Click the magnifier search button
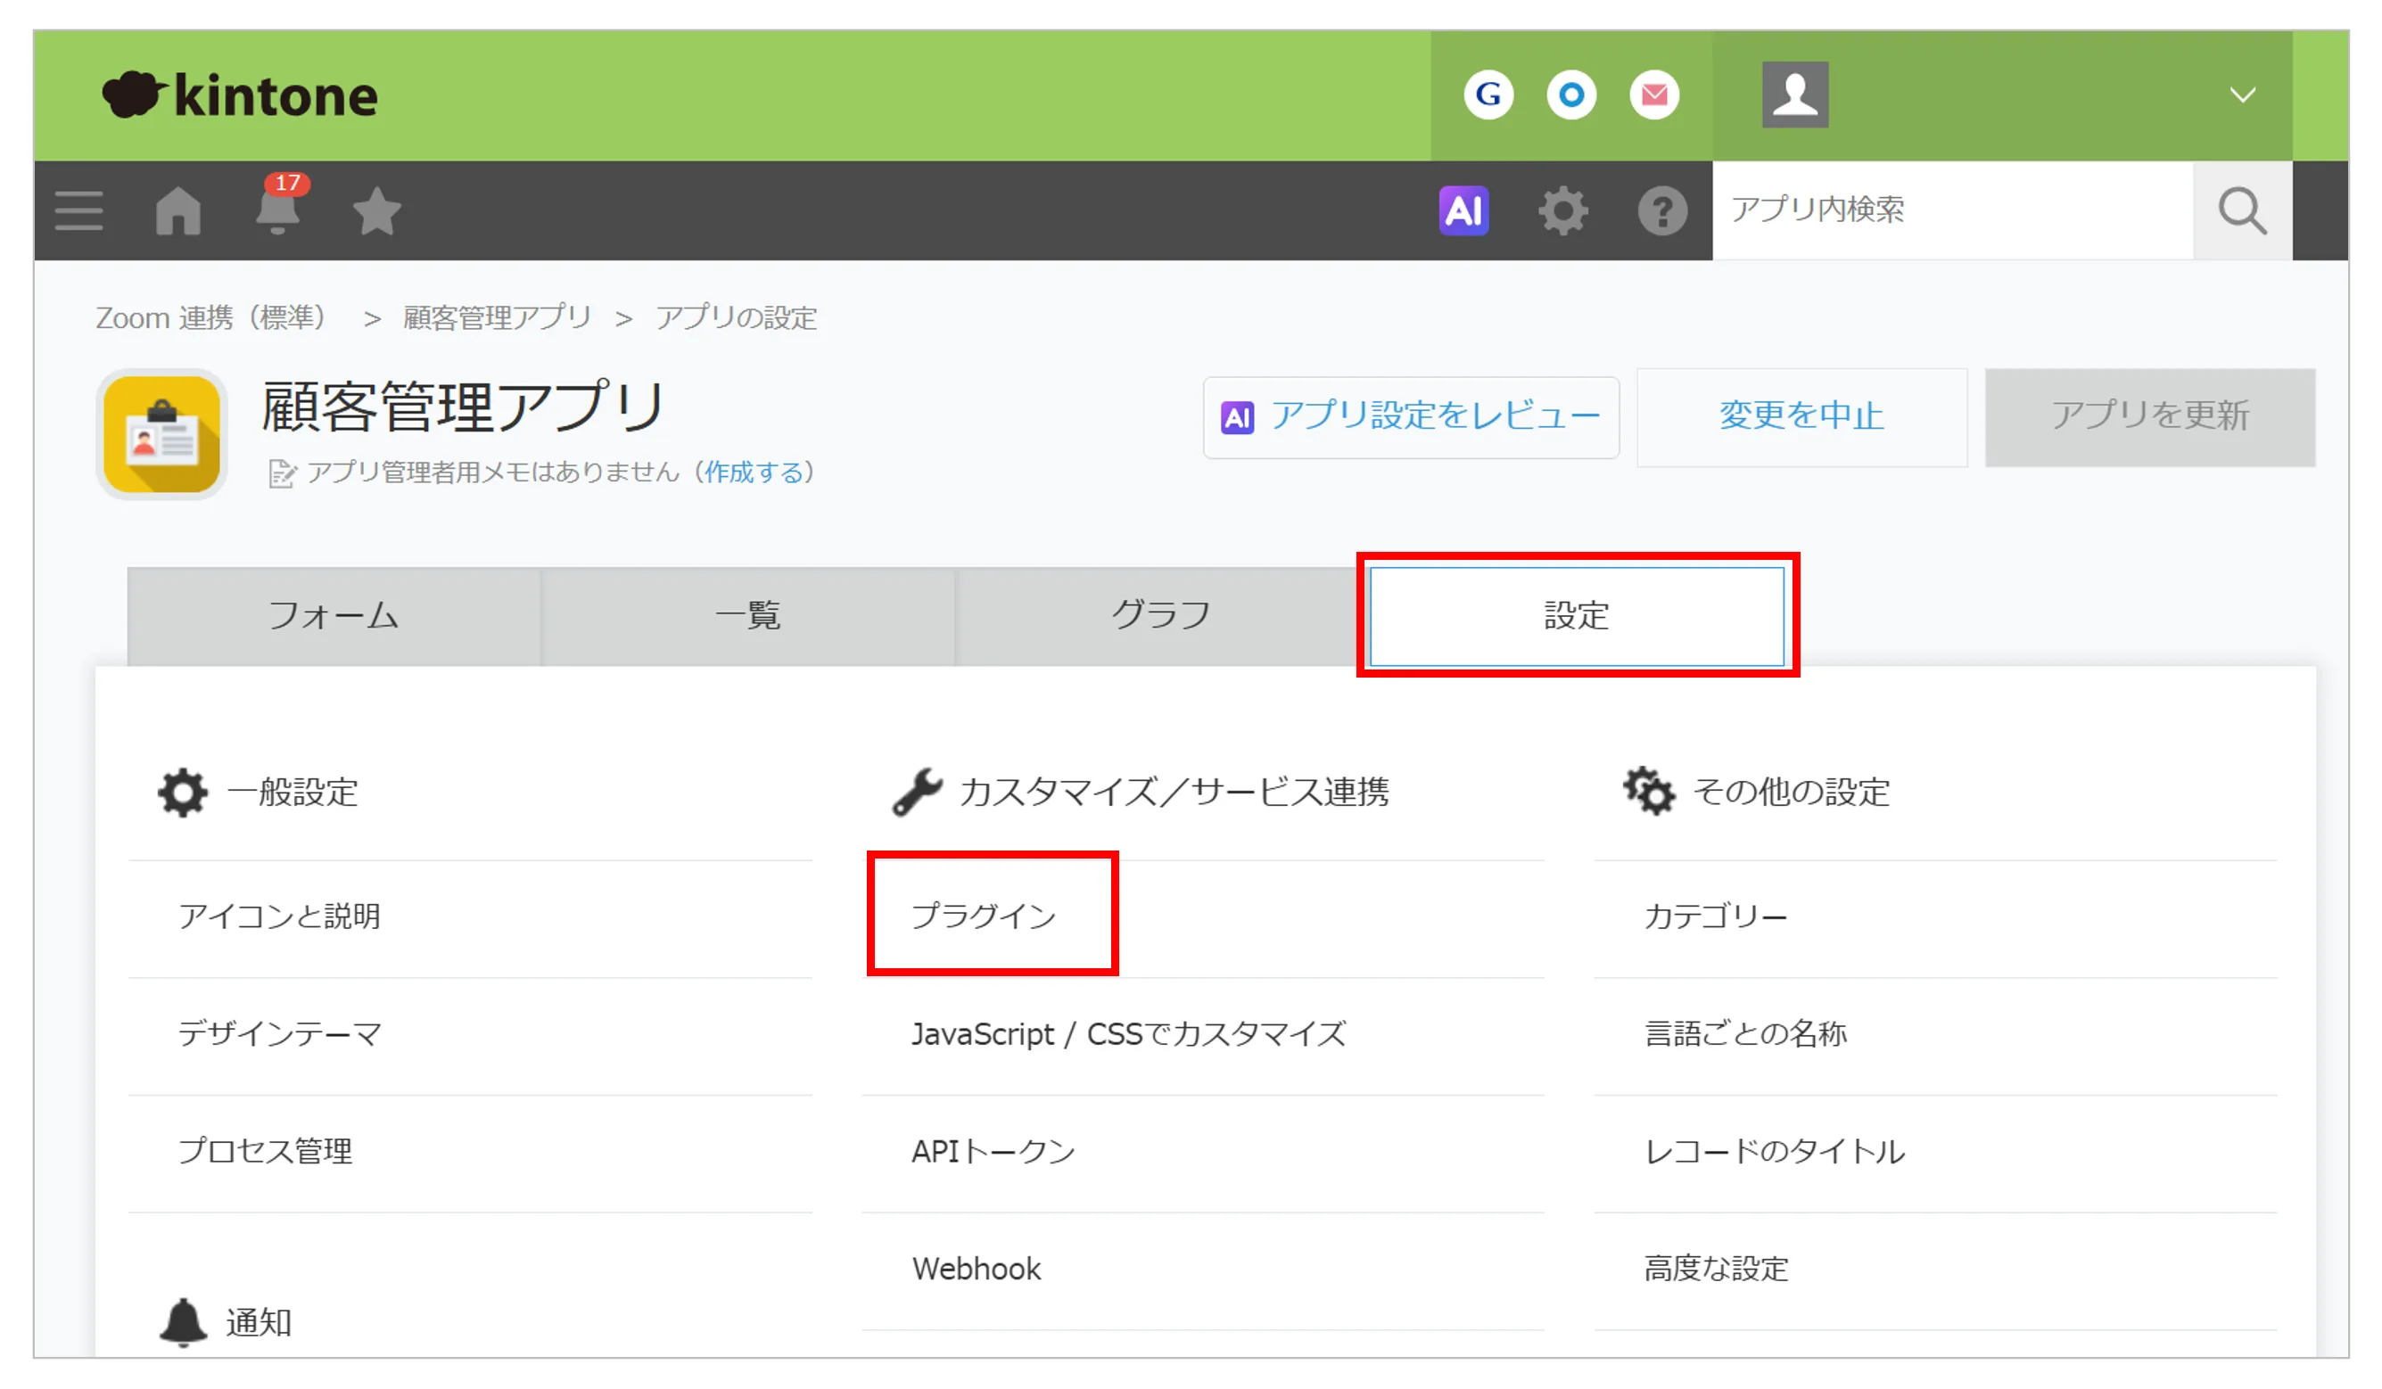Image resolution: width=2382 pixels, height=1389 pixels. tap(2242, 210)
